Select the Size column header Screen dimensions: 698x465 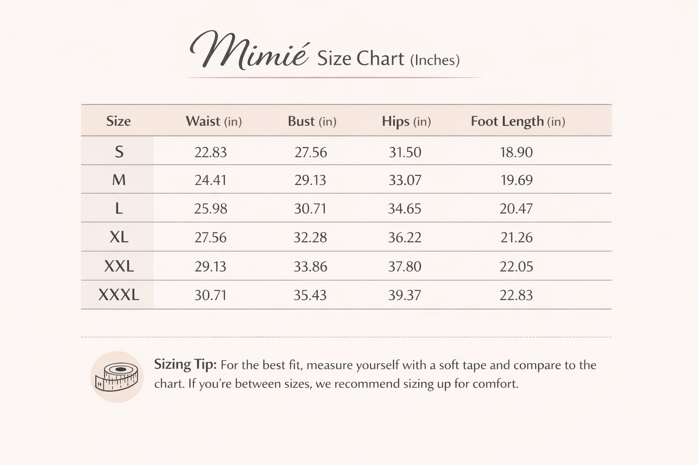[118, 121]
